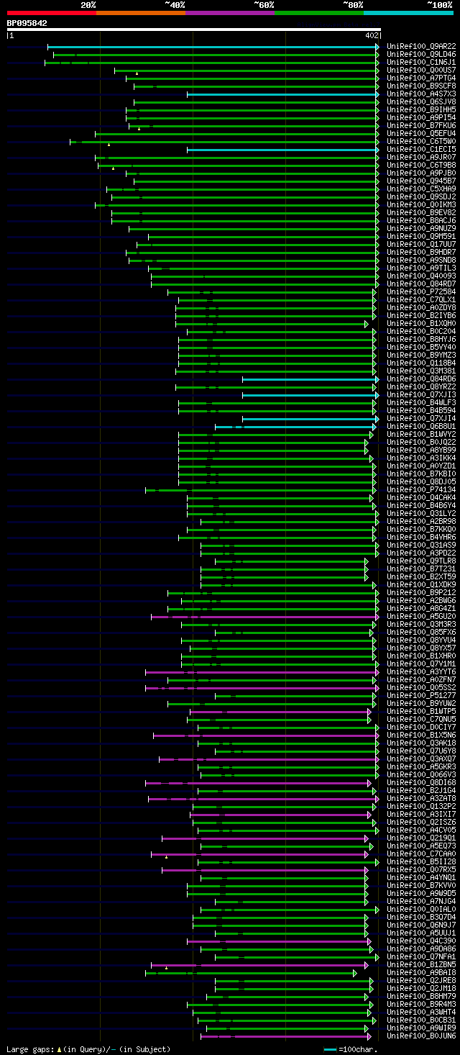Open hit UniRef100_C1N6J1
The width and height of the screenshot is (460, 1055).
pyautogui.click(x=421, y=62)
